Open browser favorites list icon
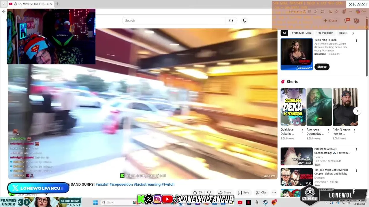Viewport: 369px width, 207px height. tap(337, 11)
